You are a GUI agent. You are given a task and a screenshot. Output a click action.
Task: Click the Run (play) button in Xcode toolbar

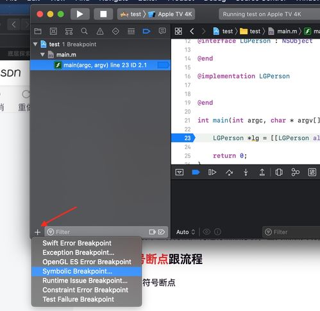(x=80, y=14)
